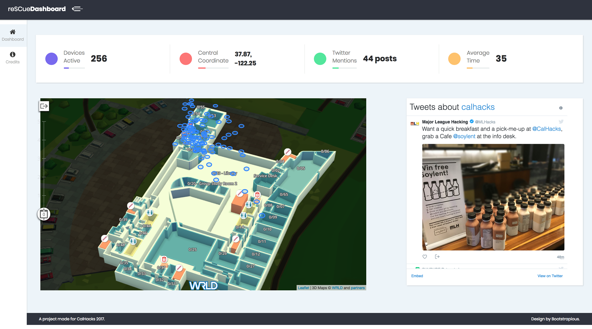Click the WRLD attribution link
The width and height of the screenshot is (592, 329).
pyautogui.click(x=337, y=288)
